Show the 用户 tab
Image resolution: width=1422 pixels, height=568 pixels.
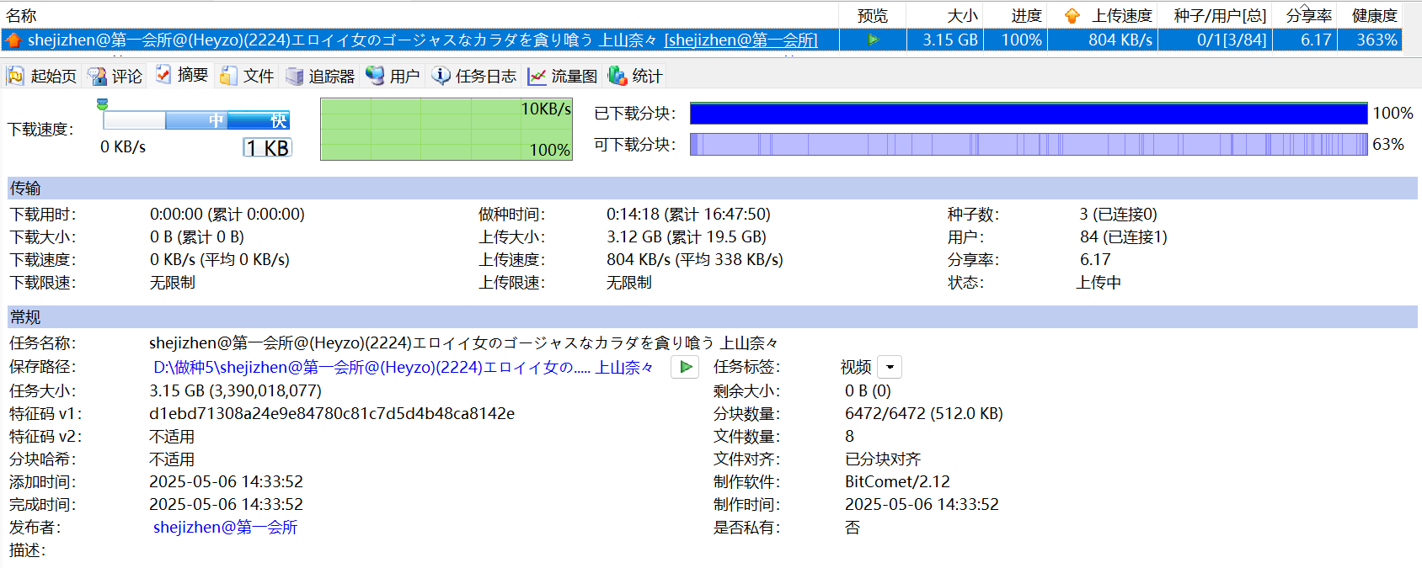(x=393, y=76)
